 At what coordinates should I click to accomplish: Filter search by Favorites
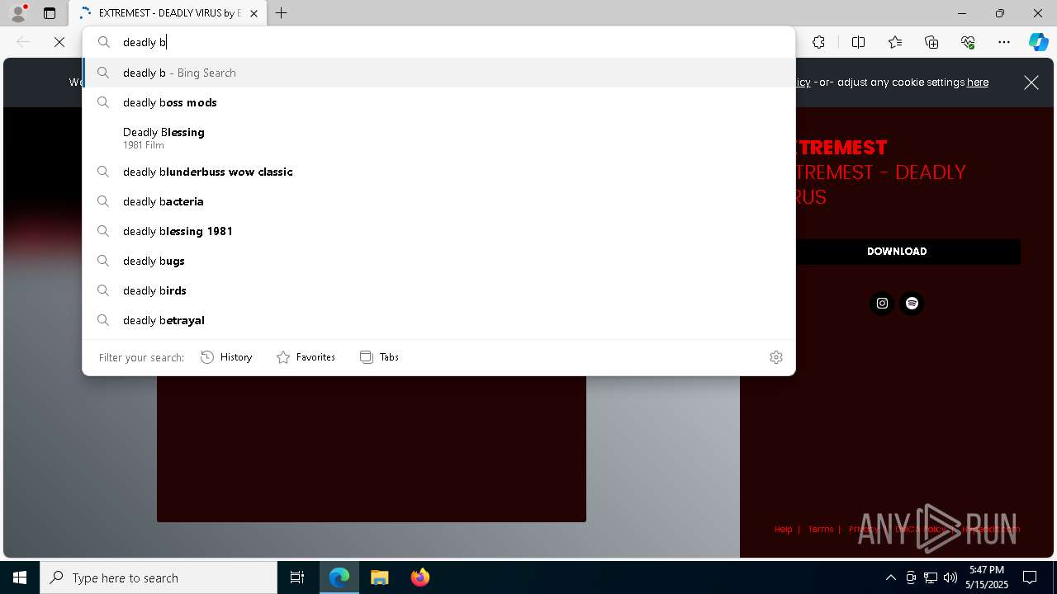(306, 357)
